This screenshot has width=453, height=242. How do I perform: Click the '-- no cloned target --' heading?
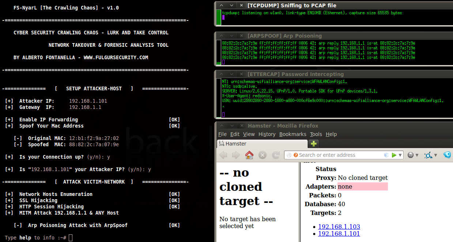tap(246, 186)
